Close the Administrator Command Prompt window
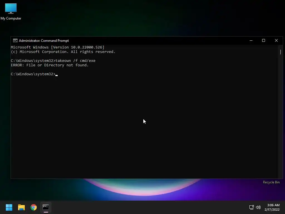285x214 pixels. click(x=276, y=41)
